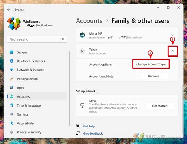Open Accessibility settings
Screen dimensions: 187x144
(x=37, y=123)
